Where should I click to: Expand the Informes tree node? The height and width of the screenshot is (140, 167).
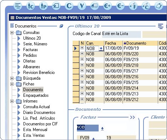tap(12, 101)
